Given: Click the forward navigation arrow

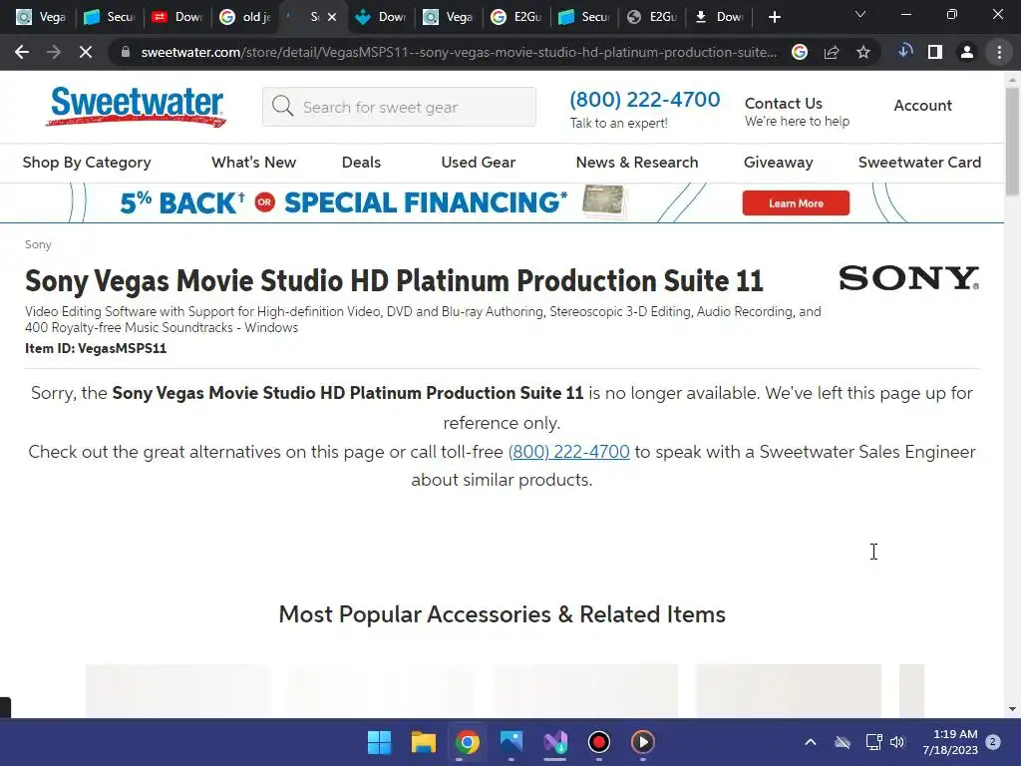Looking at the screenshot, I should 54,52.
